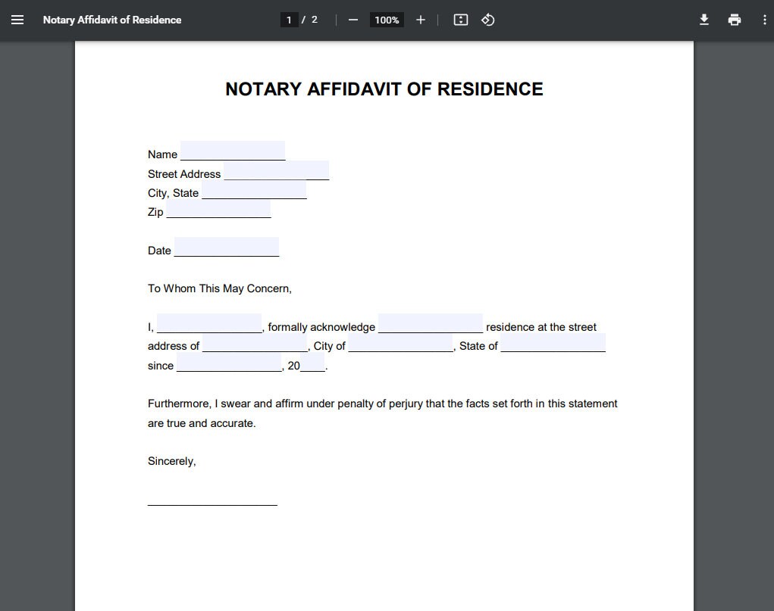Select the 20__ year blank

pos(312,361)
